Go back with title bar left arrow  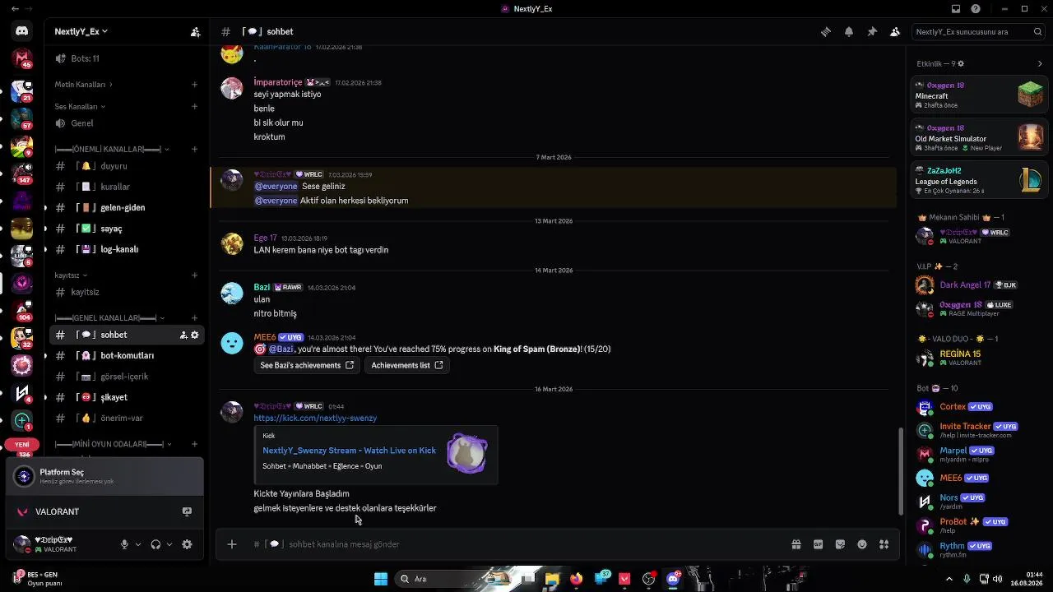click(15, 9)
